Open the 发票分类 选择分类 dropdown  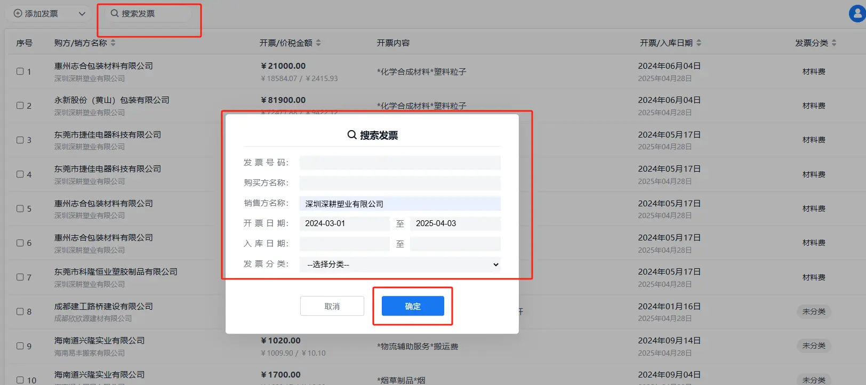click(x=400, y=264)
